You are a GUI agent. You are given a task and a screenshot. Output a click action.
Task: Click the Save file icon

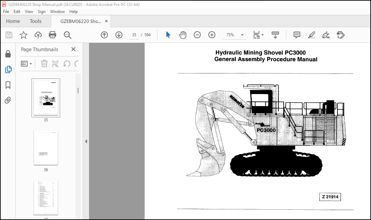(9, 35)
